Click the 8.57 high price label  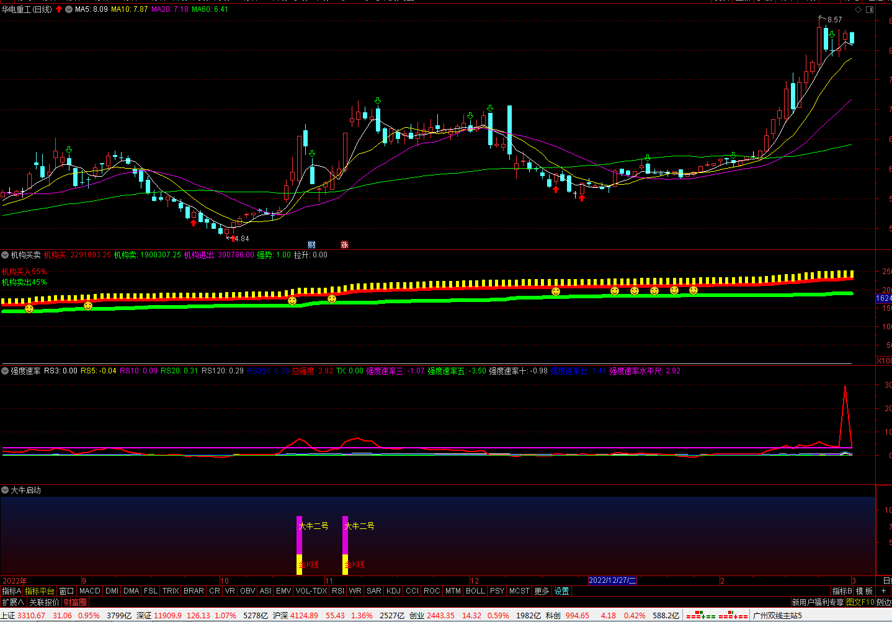coord(835,20)
